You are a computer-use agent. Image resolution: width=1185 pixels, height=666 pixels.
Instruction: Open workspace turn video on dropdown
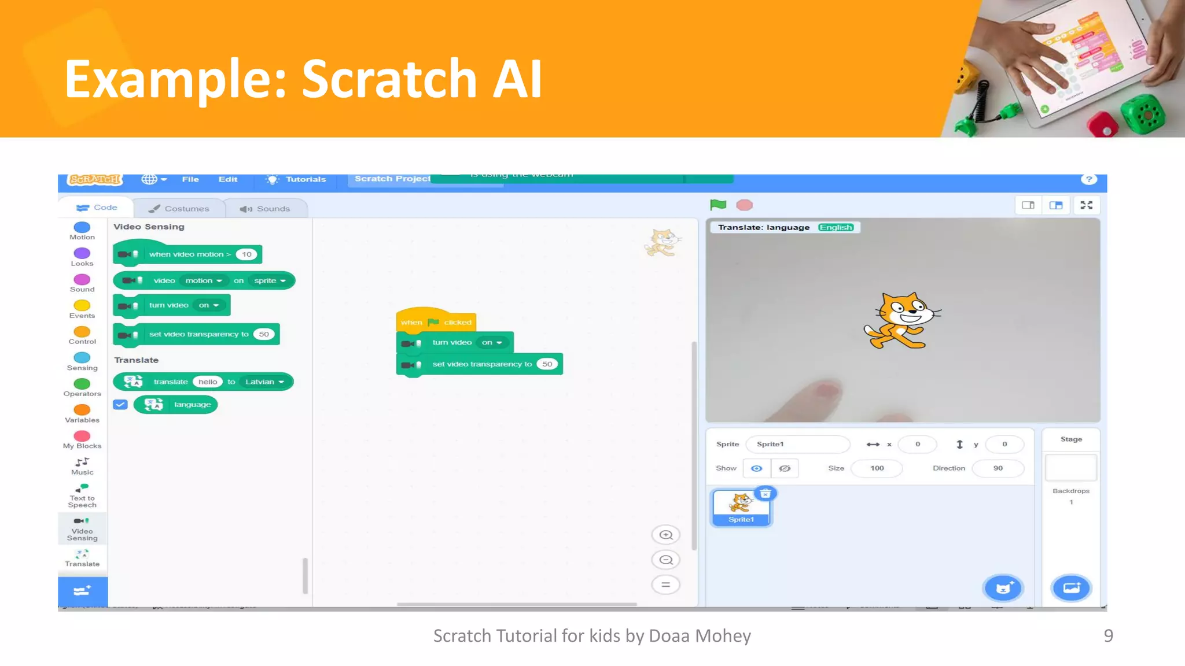tap(492, 342)
